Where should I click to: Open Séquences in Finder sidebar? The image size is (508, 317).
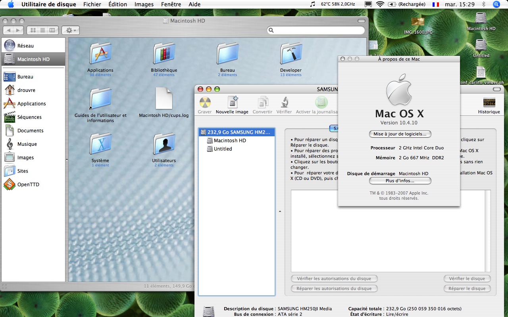(x=33, y=117)
